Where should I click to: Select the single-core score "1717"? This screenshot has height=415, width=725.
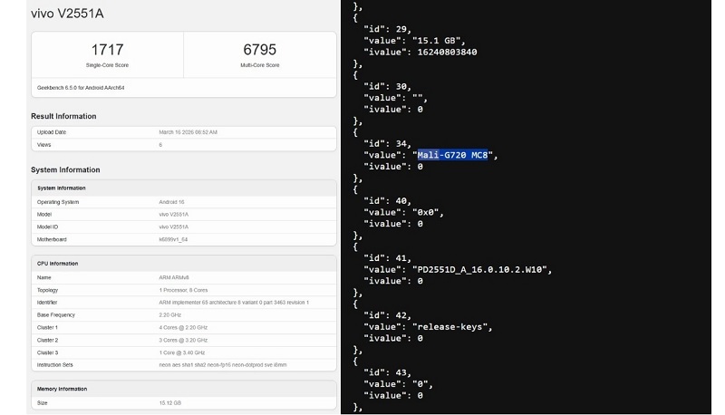[107, 50]
